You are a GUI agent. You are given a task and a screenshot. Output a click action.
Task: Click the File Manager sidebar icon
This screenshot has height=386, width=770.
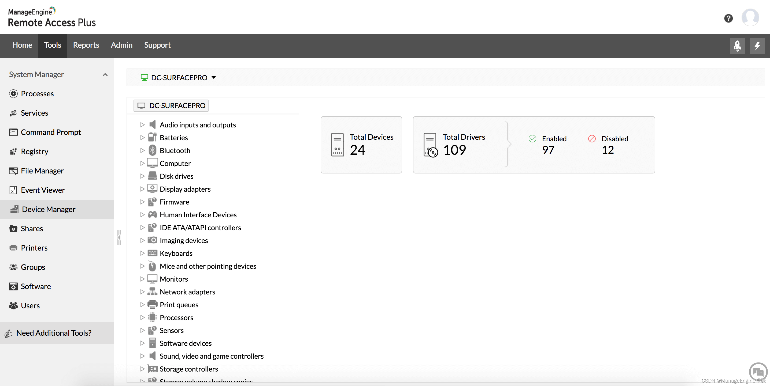point(13,170)
